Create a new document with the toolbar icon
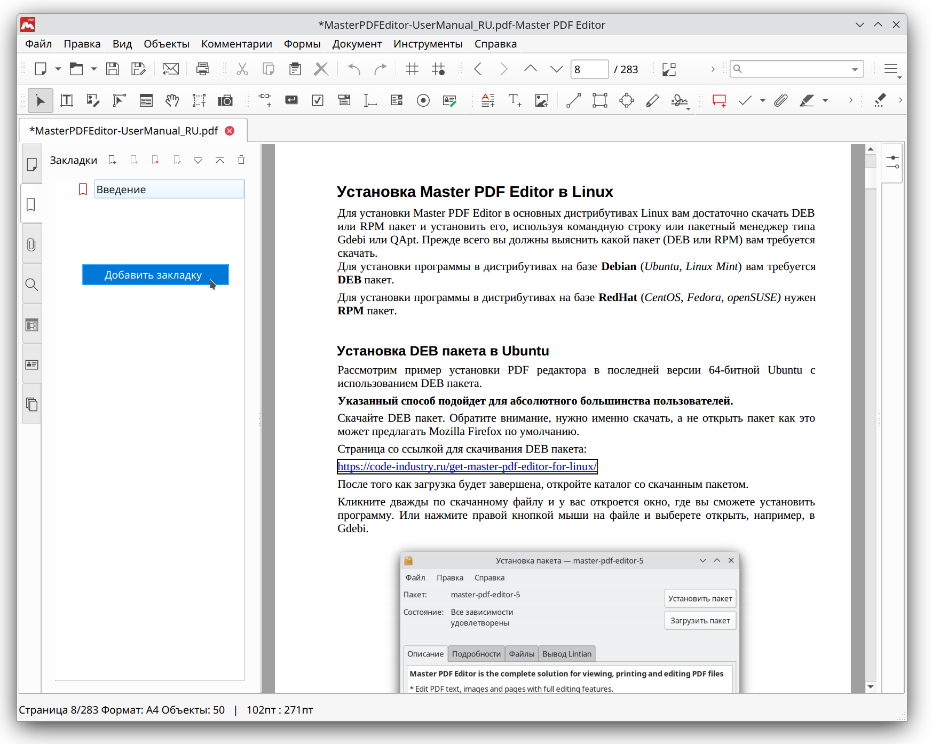Screen dimensions: 932x744 (41, 69)
